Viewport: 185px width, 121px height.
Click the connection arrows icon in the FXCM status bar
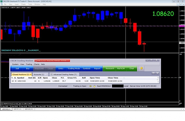91,86
